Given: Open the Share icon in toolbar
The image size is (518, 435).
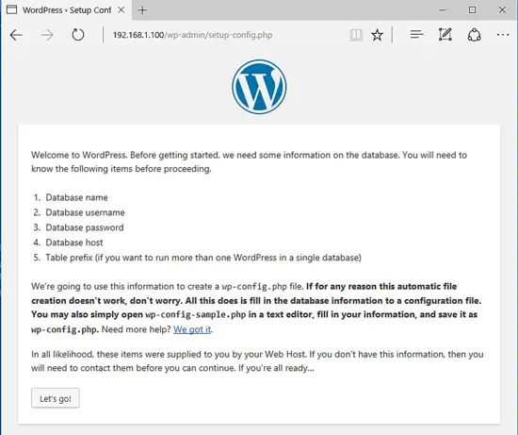Looking at the screenshot, I should point(474,34).
